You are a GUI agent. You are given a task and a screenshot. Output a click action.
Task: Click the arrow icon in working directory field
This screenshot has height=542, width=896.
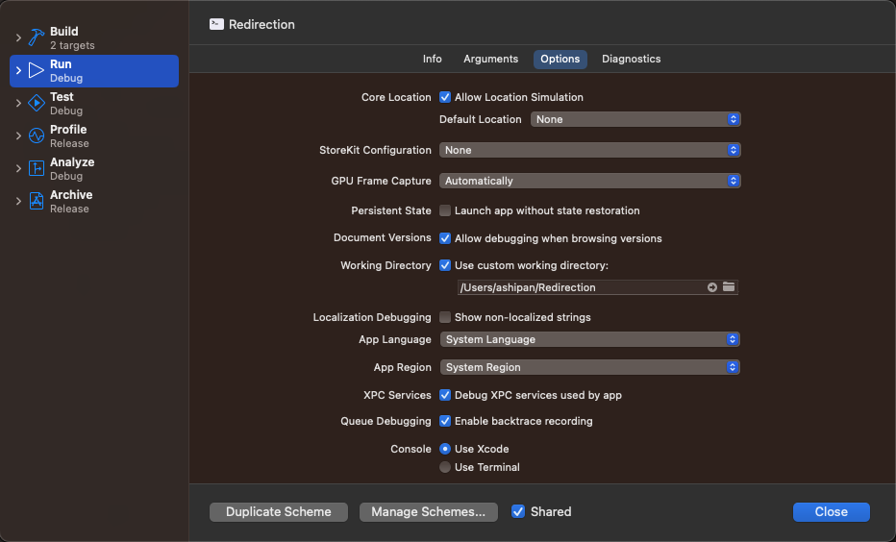click(712, 287)
